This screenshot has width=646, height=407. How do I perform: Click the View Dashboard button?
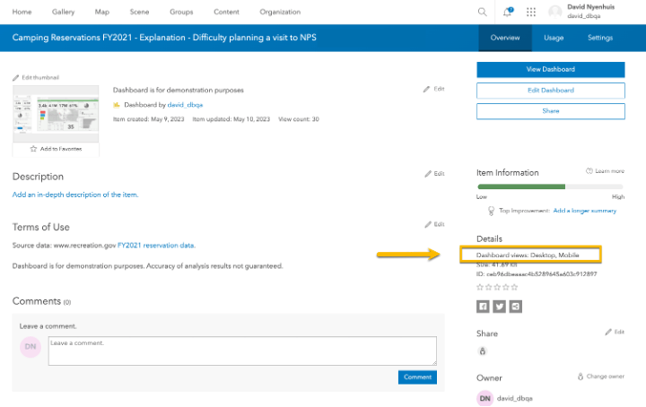click(550, 70)
